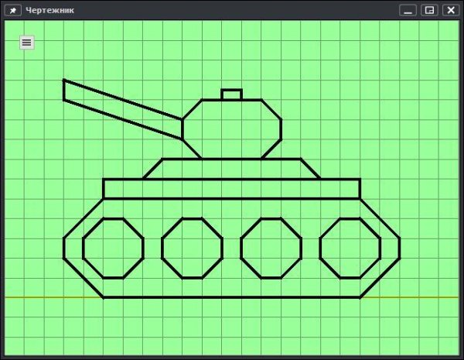Maximize the Чертежник window
The image size is (464, 360).
click(430, 10)
